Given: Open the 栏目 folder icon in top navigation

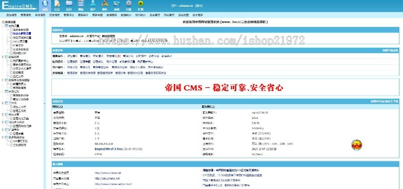Looking at the screenshot, I should click(69, 4).
